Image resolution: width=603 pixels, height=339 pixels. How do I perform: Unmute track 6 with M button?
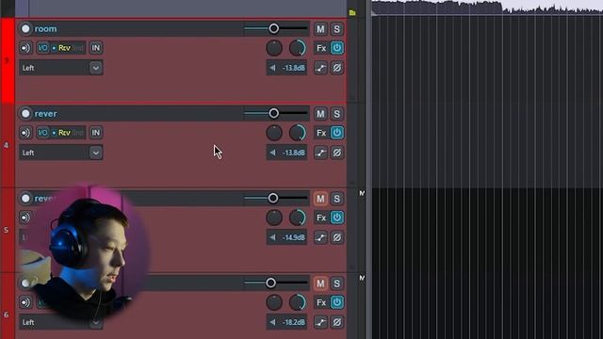tap(320, 283)
